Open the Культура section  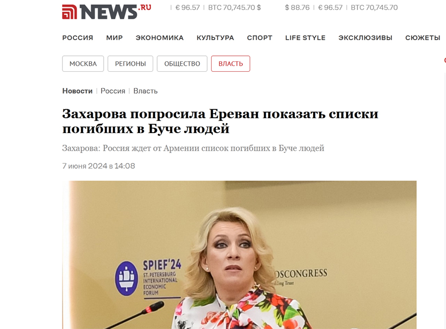(216, 38)
